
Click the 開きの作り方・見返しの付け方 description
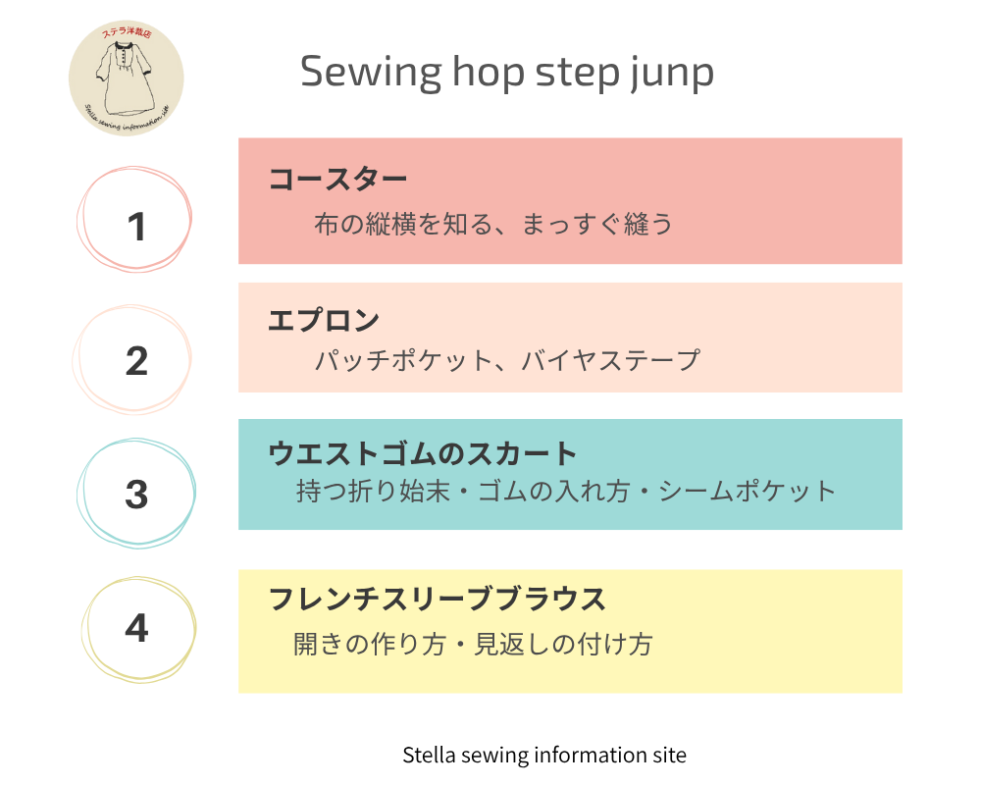click(x=473, y=644)
